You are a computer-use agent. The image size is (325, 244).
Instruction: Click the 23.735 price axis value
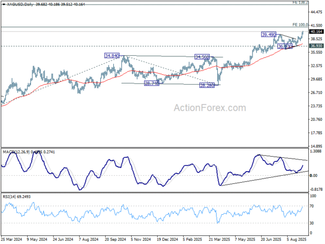click(316, 106)
